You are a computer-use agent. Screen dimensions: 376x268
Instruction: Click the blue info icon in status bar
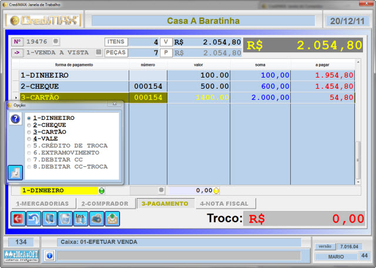coord(49,256)
